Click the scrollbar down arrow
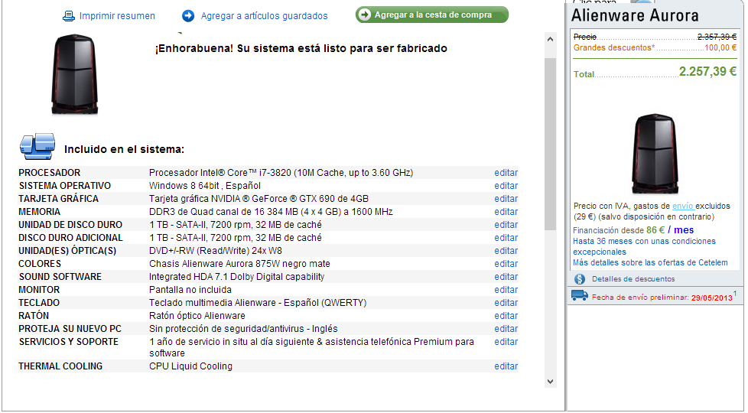748x413 pixels. coord(550,381)
